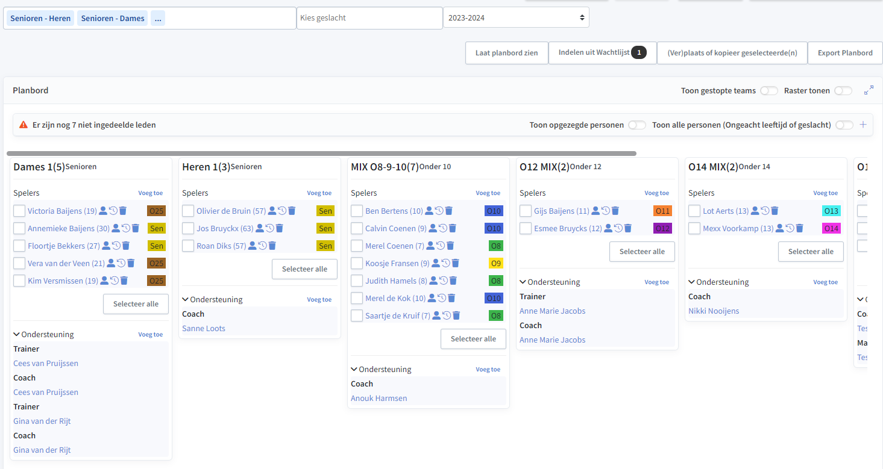Remove Lot Aerts using trash icon

click(775, 211)
